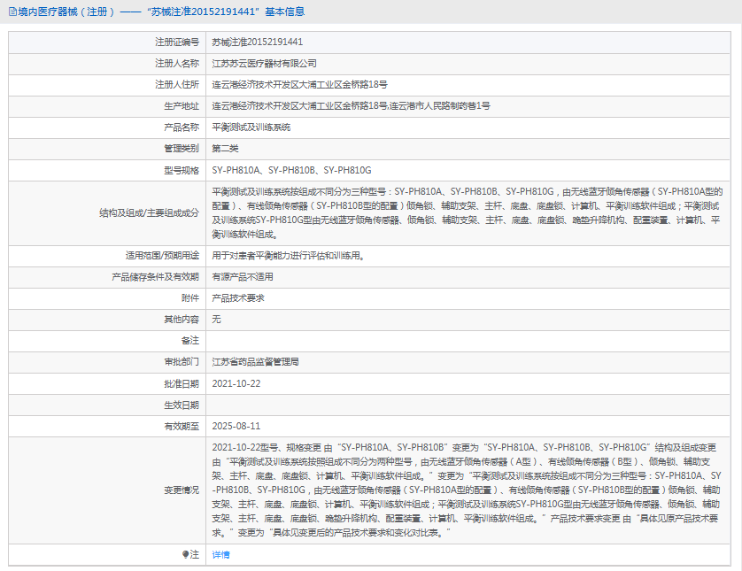Click the 注册人名称 label
The image size is (742, 571).
click(177, 64)
